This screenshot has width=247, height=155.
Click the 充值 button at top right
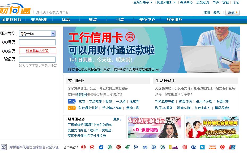click(232, 12)
